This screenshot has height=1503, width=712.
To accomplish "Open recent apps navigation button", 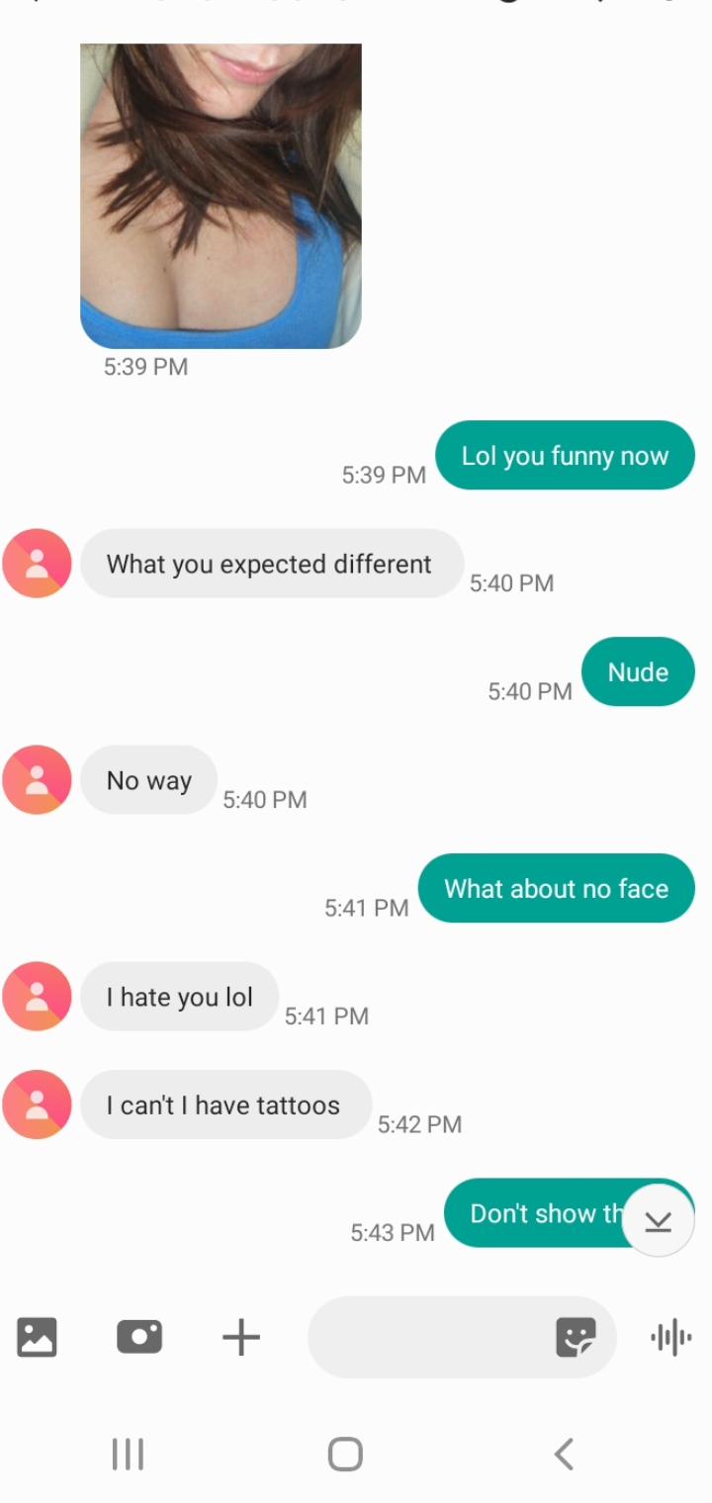I will pyautogui.click(x=128, y=1454).
